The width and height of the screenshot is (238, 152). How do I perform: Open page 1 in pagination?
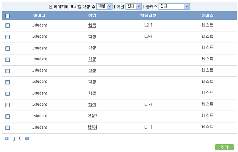(14, 139)
